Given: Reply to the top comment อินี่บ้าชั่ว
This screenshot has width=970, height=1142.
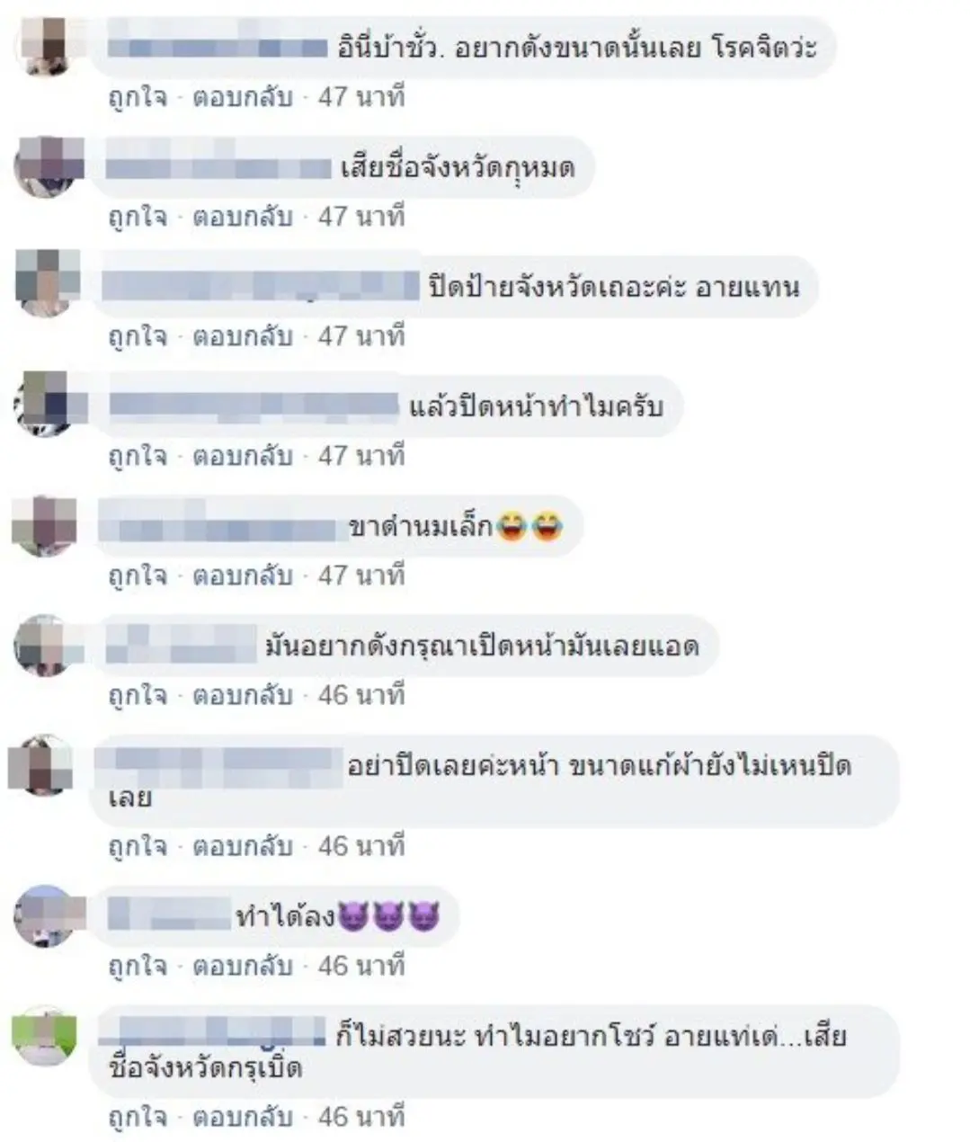Looking at the screenshot, I should pos(243,97).
